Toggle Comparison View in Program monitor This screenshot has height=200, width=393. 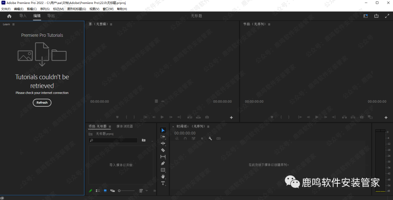coord(370,117)
